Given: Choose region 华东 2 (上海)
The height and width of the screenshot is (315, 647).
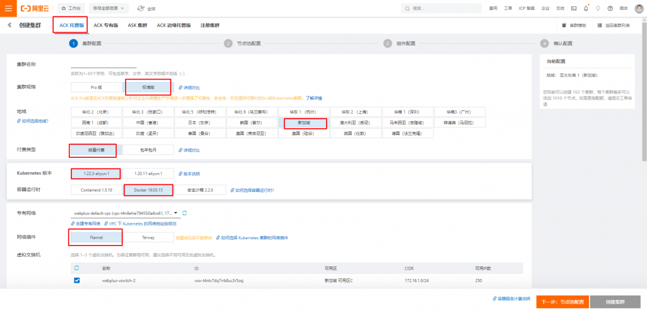Looking at the screenshot, I should pos(356,112).
